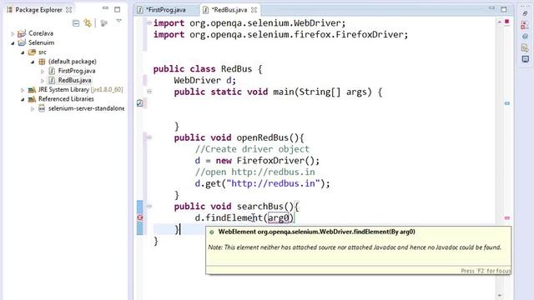The image size is (534, 300).
Task: Toggle Link with Editor in Package Explorer
Action: point(88,22)
